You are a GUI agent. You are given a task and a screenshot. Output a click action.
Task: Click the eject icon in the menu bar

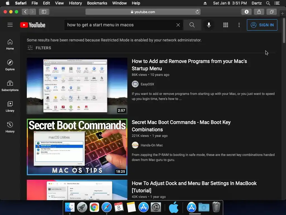coord(205,3)
